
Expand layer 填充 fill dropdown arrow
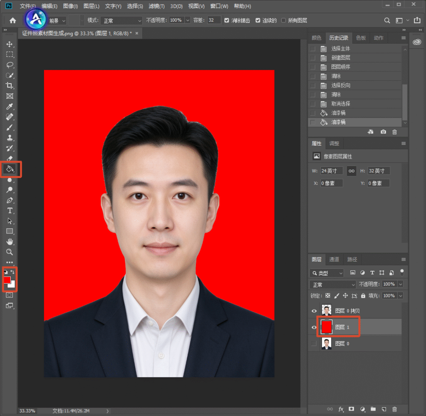coord(401,296)
